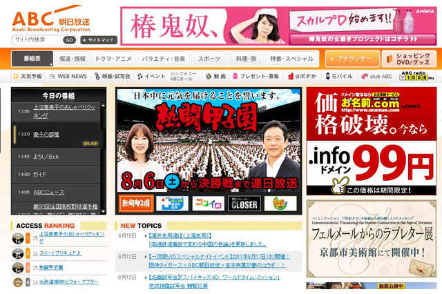Select the みんなの家庭の医学 thumbnail
The height and width of the screenshot is (294, 442).
pyautogui.click(x=172, y=204)
